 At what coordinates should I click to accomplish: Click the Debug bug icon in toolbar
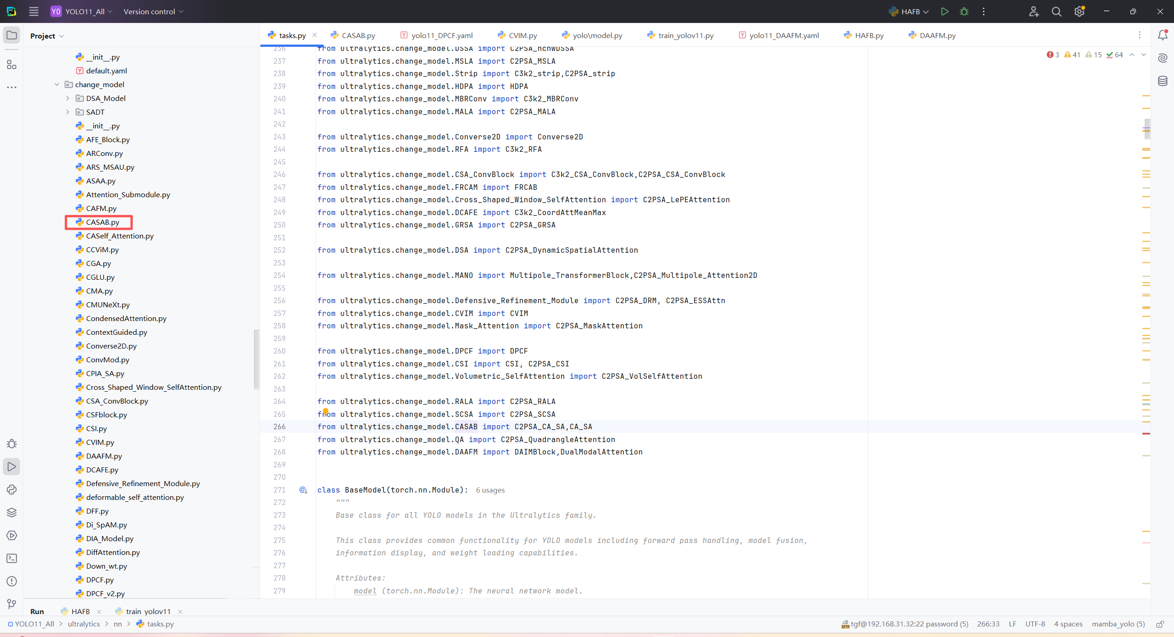pos(964,11)
